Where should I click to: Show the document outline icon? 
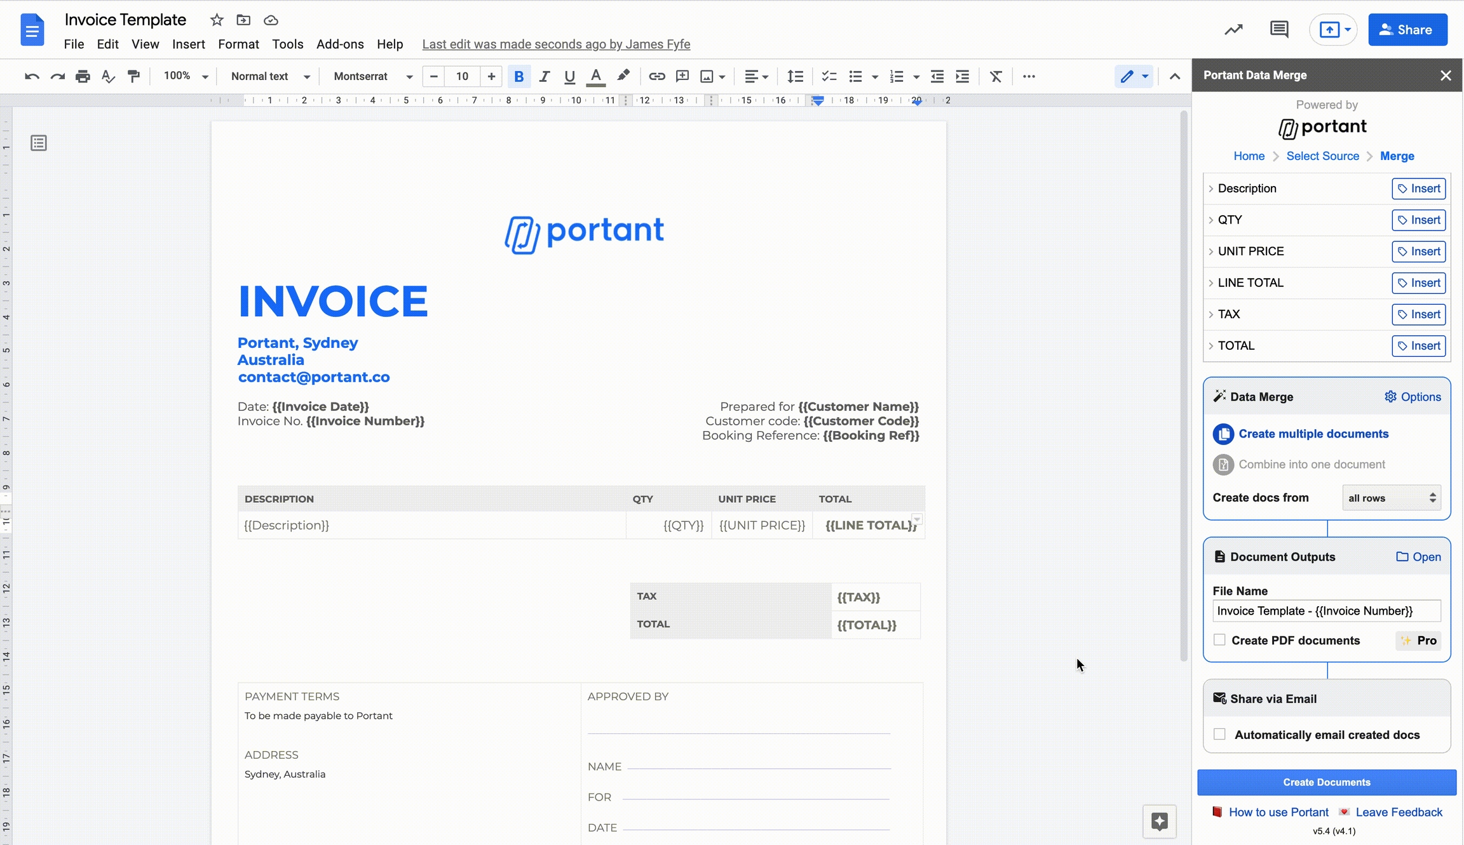[39, 143]
